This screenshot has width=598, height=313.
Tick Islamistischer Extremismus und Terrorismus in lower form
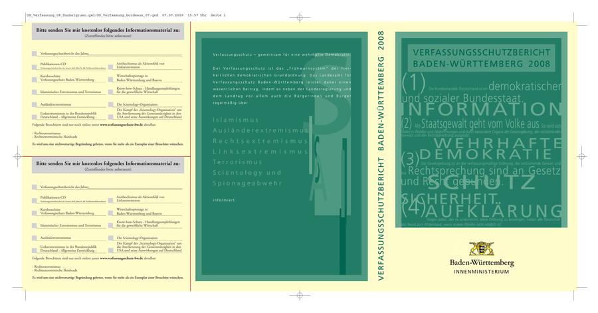point(35,225)
